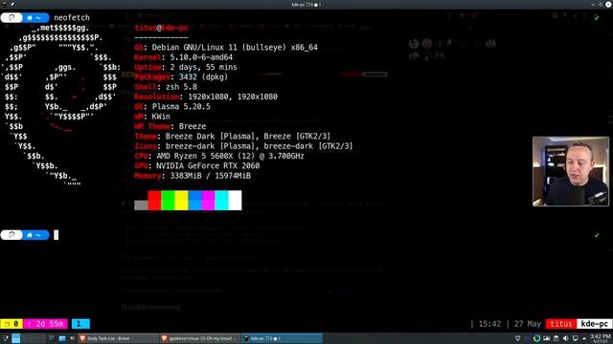Click the white color block in neofetch palette
Screen dimensions: 613x344
(x=235, y=200)
